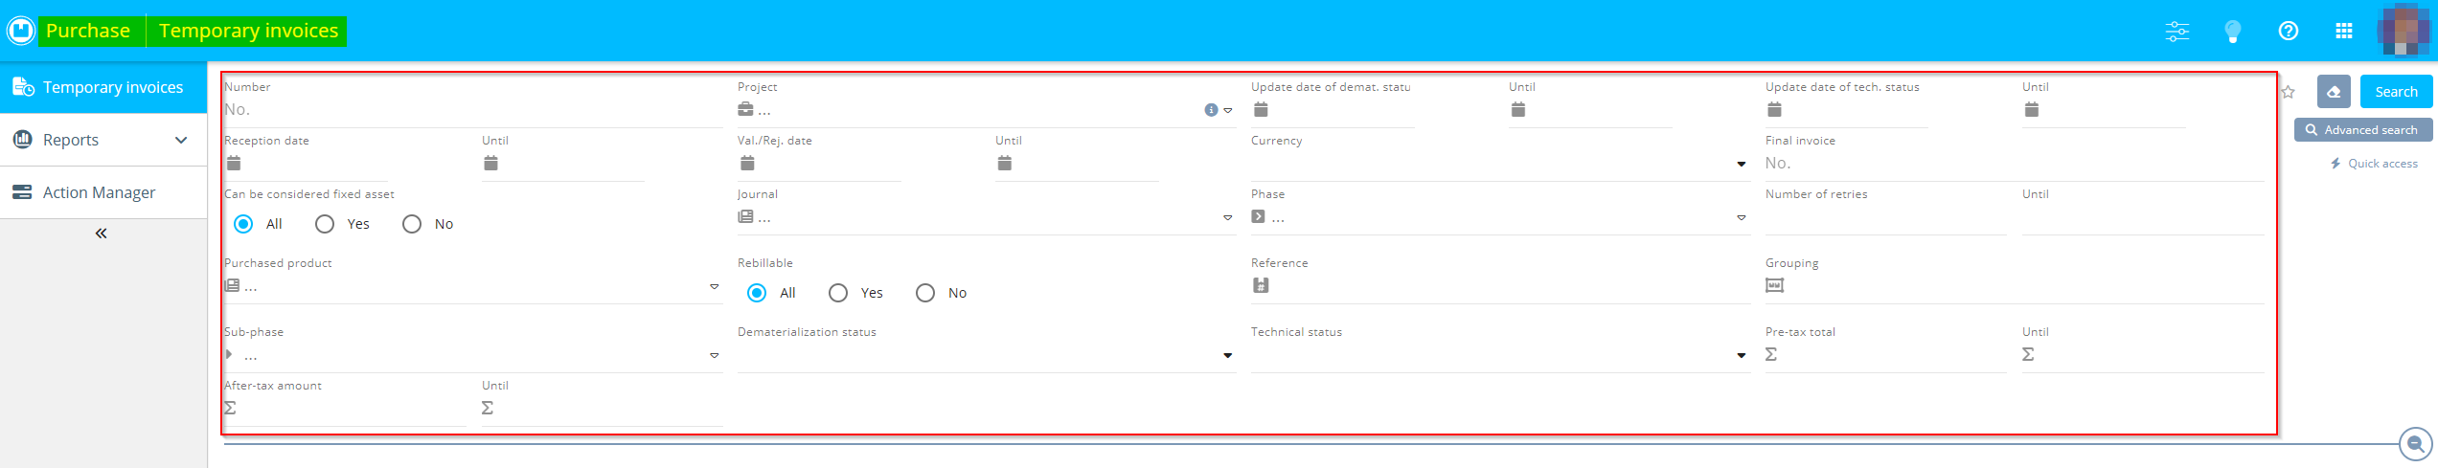This screenshot has width=2438, height=468.
Task: Expand the Reports menu chevron
Action: (x=181, y=140)
